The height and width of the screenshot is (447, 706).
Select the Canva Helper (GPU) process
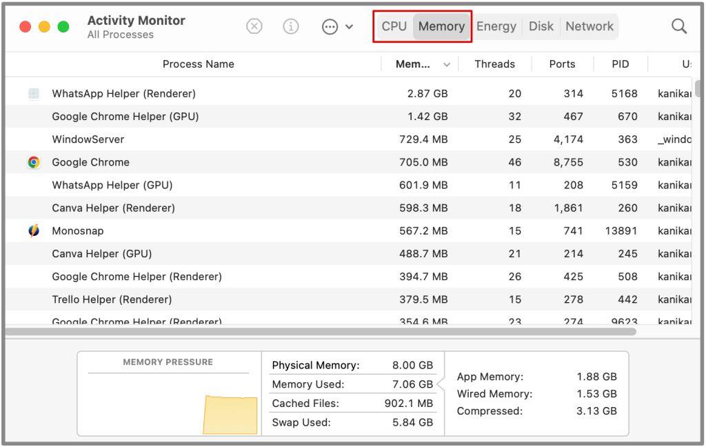[x=102, y=254]
